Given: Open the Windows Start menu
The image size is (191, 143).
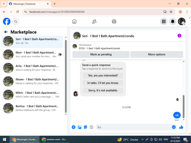Looking at the screenshot, I should 5,140.
